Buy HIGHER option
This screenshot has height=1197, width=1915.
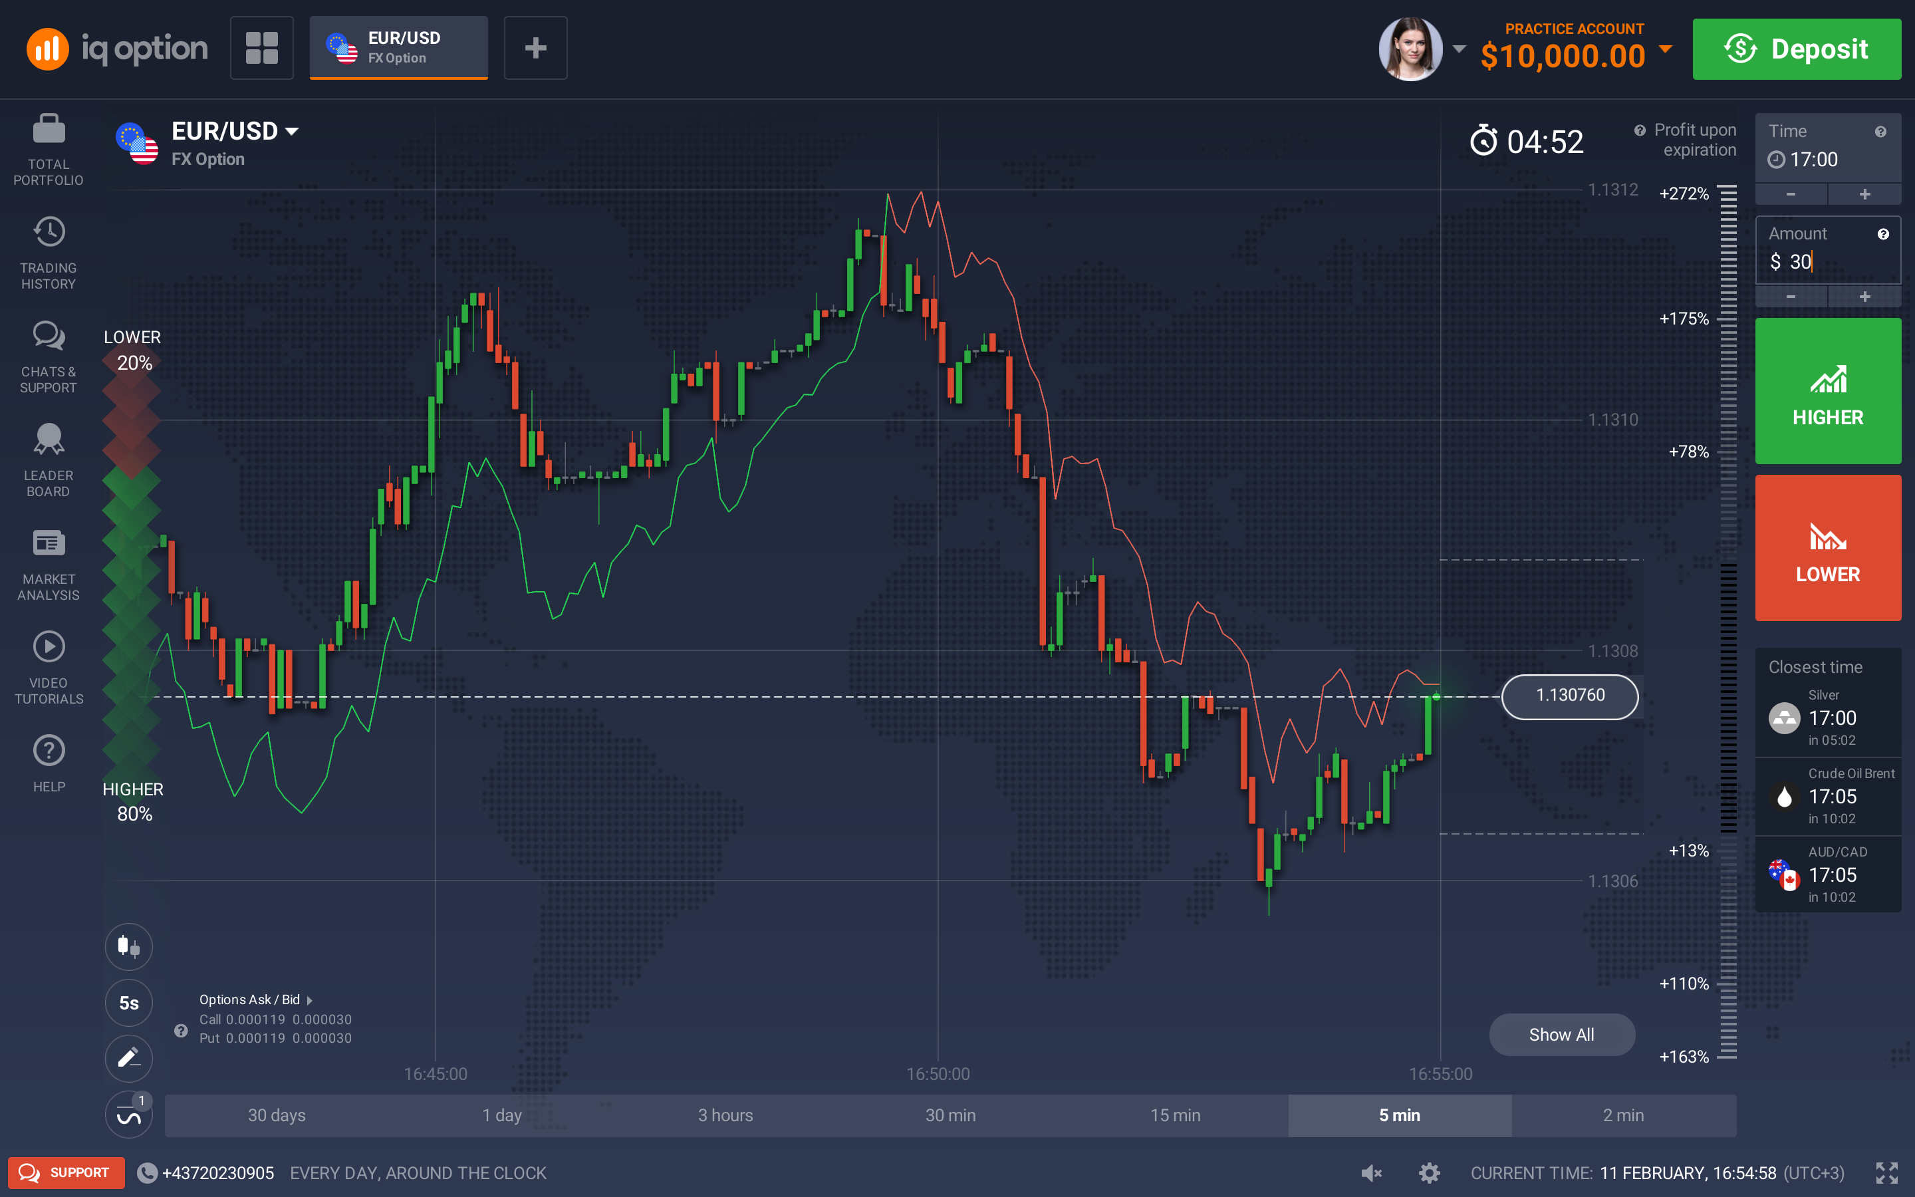click(1828, 391)
